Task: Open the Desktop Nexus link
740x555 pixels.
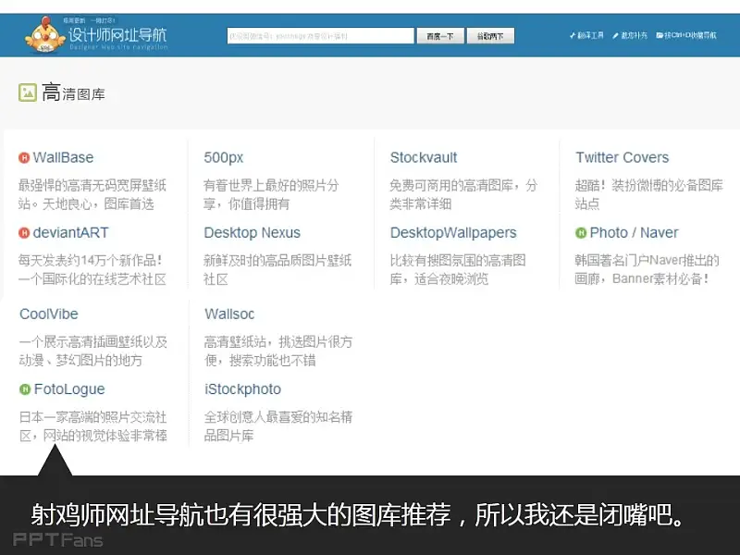Action: [252, 233]
